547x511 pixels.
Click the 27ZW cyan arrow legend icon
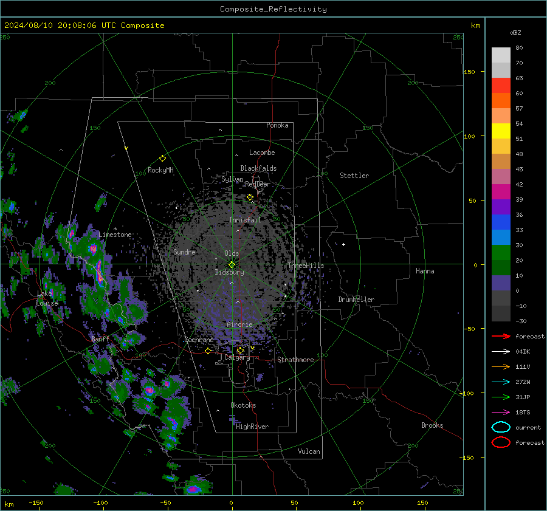point(501,382)
